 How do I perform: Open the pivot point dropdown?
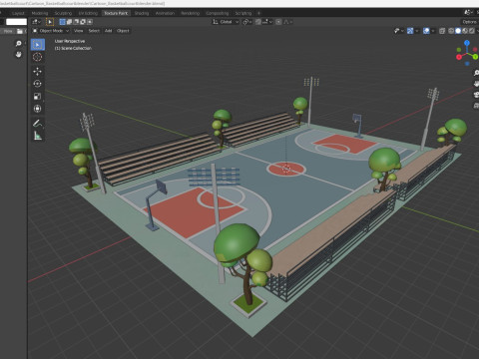246,22
